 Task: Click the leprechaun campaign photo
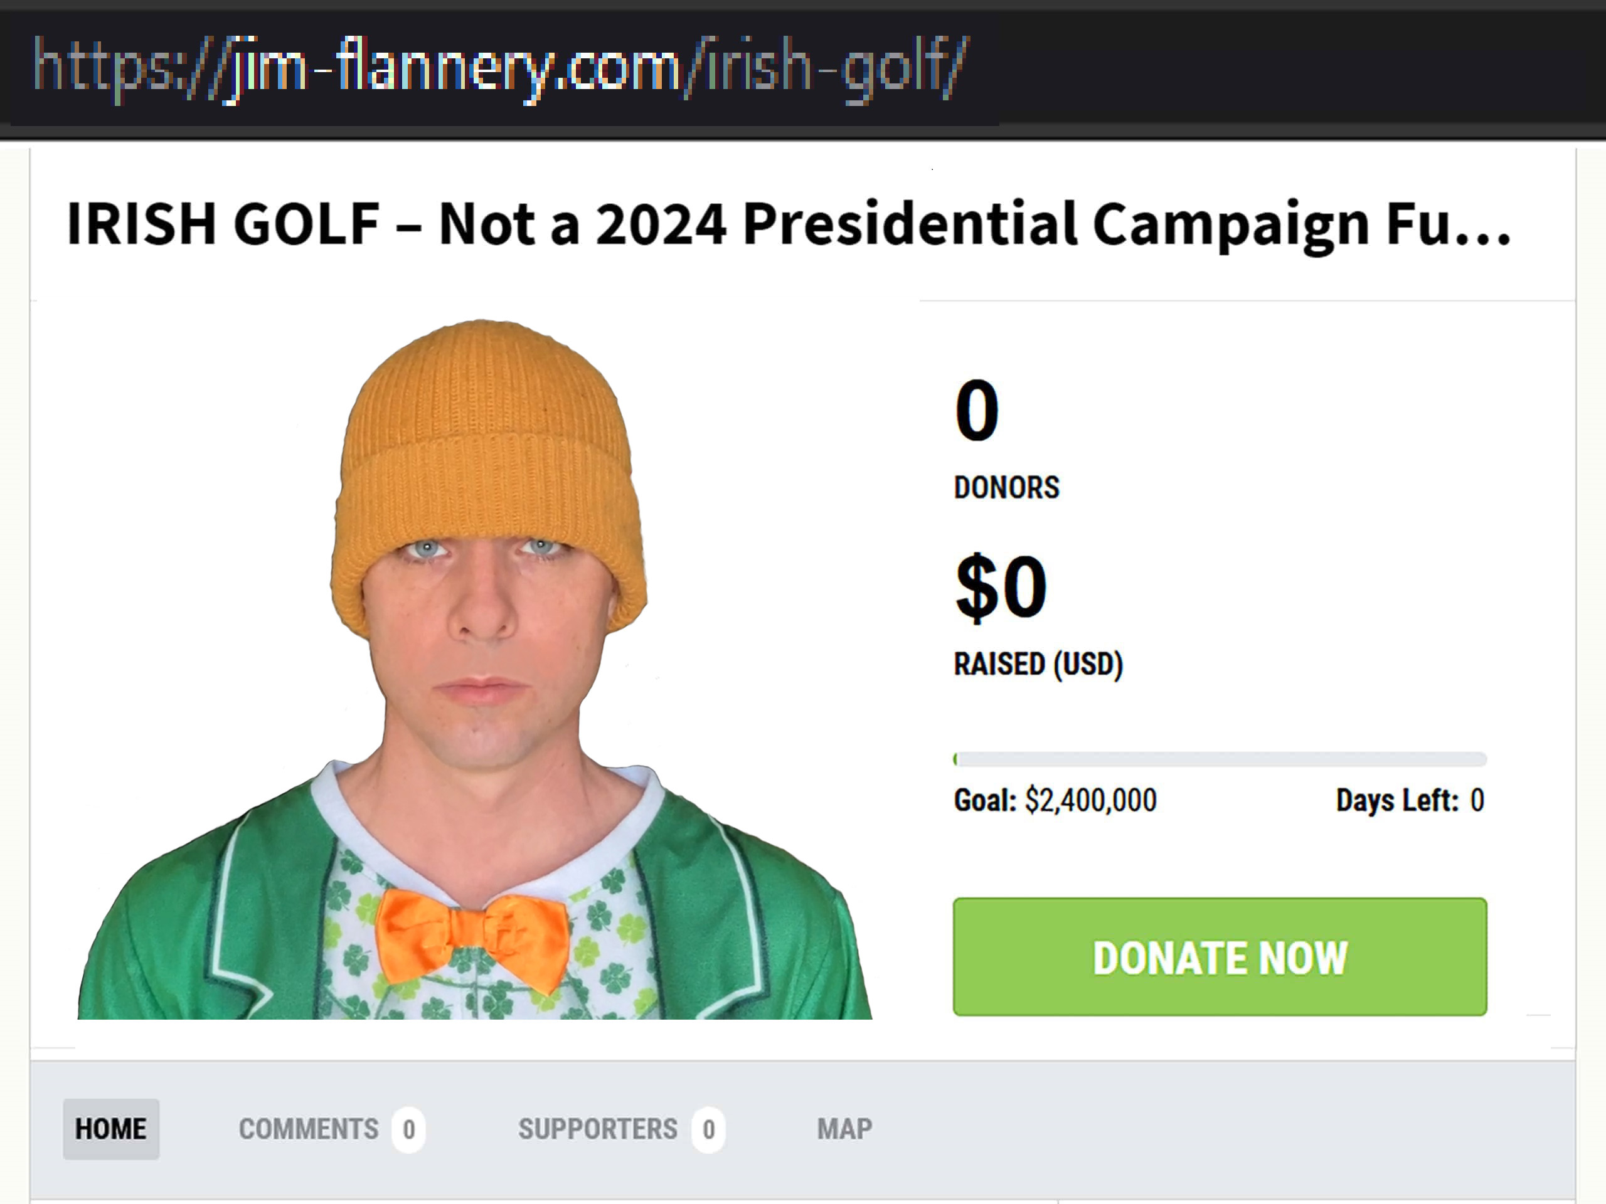(479, 653)
